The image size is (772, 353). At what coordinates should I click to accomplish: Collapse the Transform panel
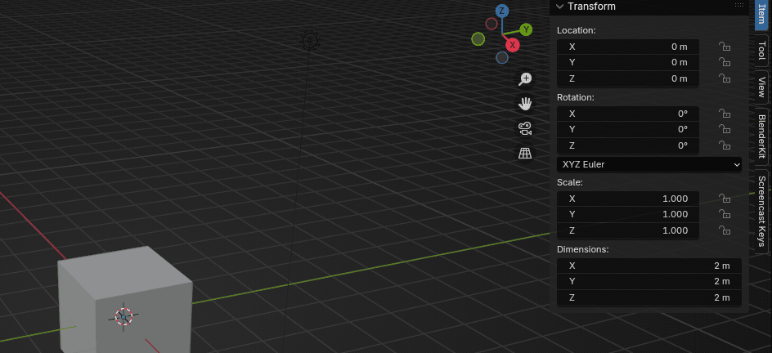(x=560, y=7)
